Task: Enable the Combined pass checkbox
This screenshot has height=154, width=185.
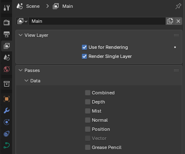Action: pyautogui.click(x=88, y=93)
